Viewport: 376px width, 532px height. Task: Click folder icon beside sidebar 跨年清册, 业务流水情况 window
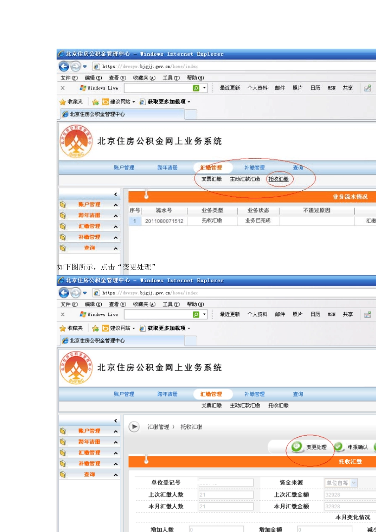click(x=63, y=215)
